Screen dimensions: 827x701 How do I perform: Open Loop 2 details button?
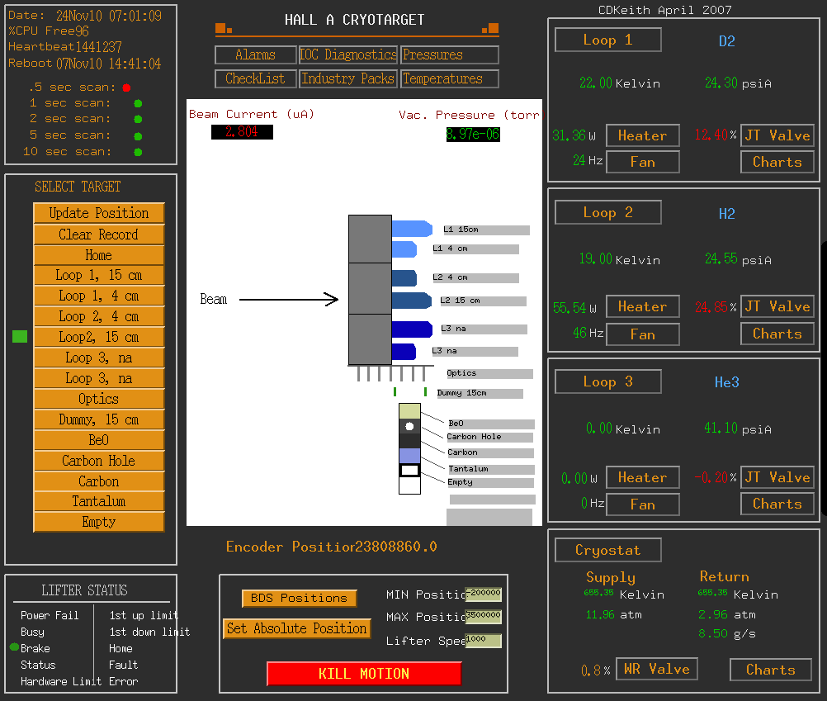[608, 212]
